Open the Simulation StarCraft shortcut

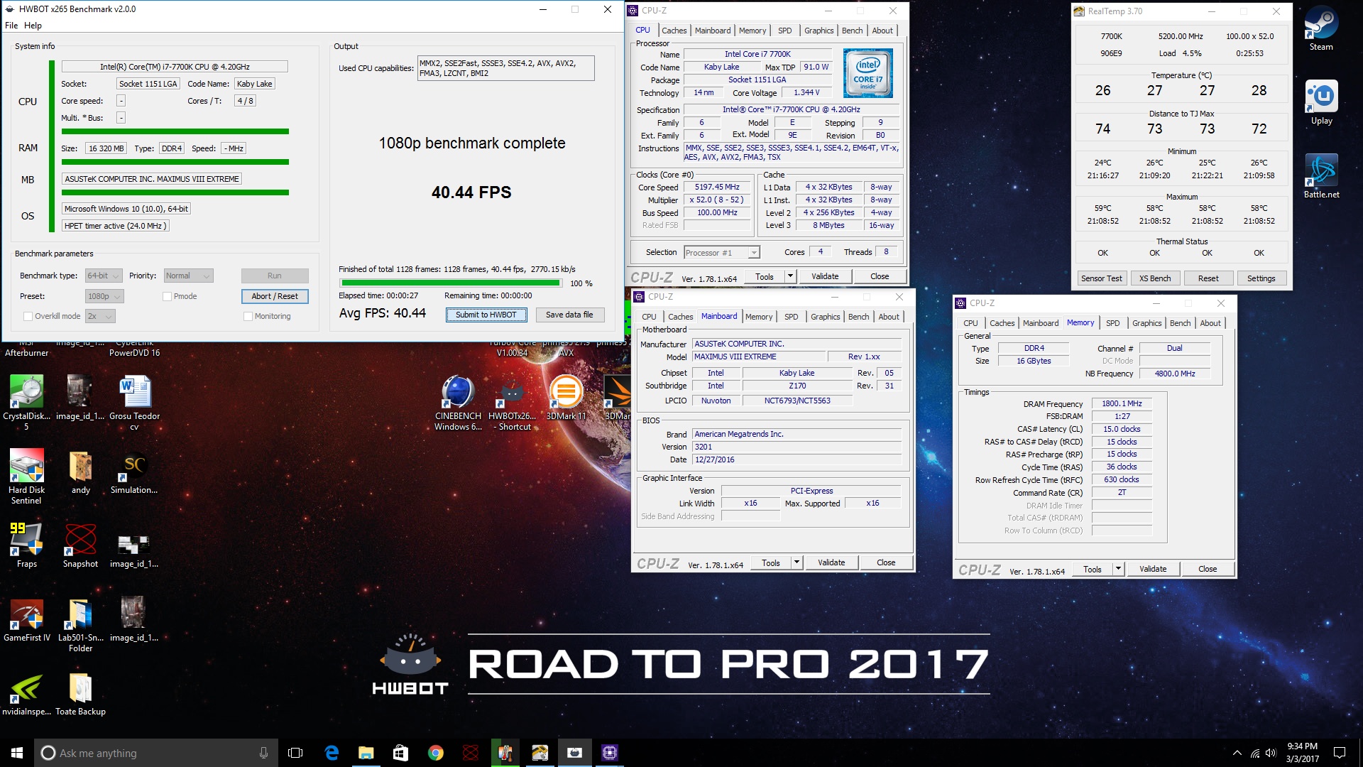[134, 472]
